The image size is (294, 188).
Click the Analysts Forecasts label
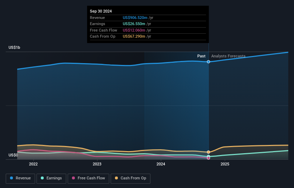[228, 56]
